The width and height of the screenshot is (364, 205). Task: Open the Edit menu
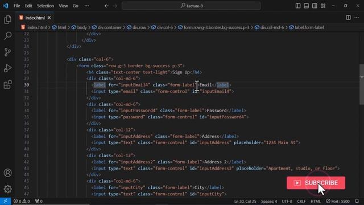point(28,6)
